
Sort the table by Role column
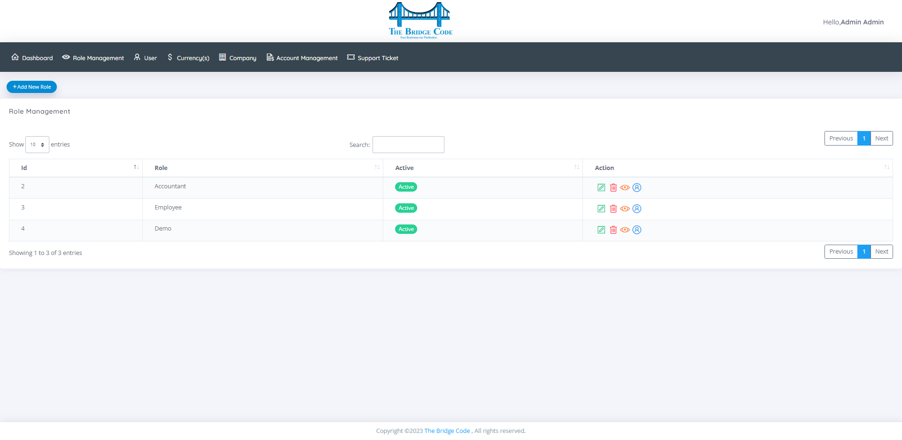point(263,168)
